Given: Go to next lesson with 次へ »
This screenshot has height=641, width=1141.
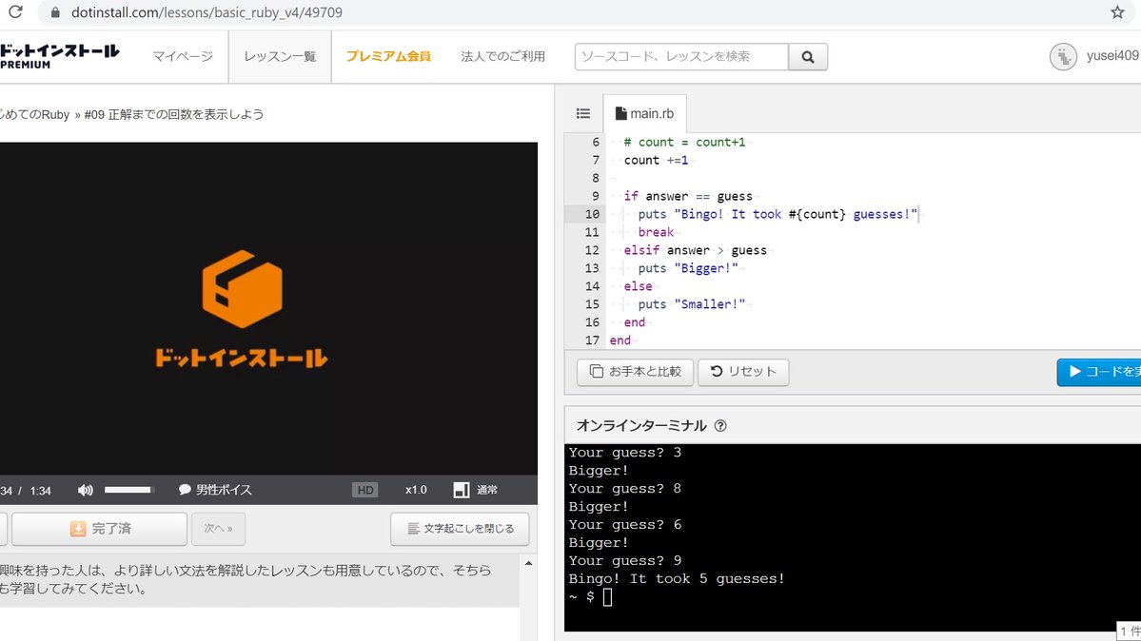Looking at the screenshot, I should click(218, 529).
